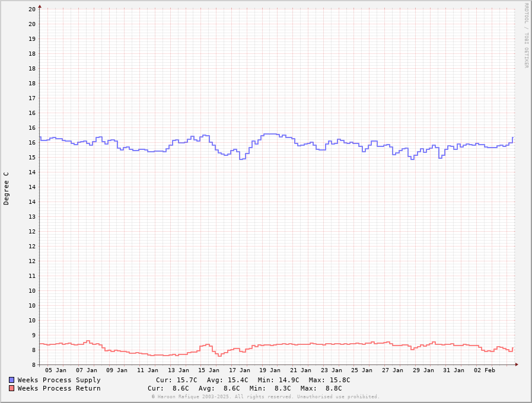Click the Cur: 15.7C supply reading
Screen dimensions: 532x403
pyautogui.click(x=177, y=380)
